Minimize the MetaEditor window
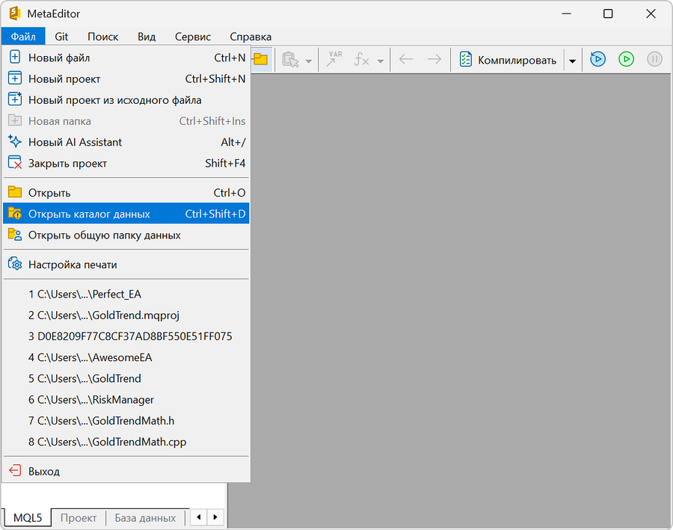 566,13
